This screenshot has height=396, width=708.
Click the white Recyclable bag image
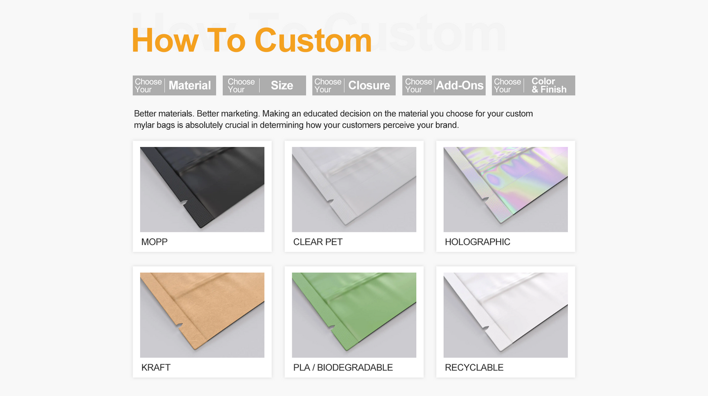(506, 315)
